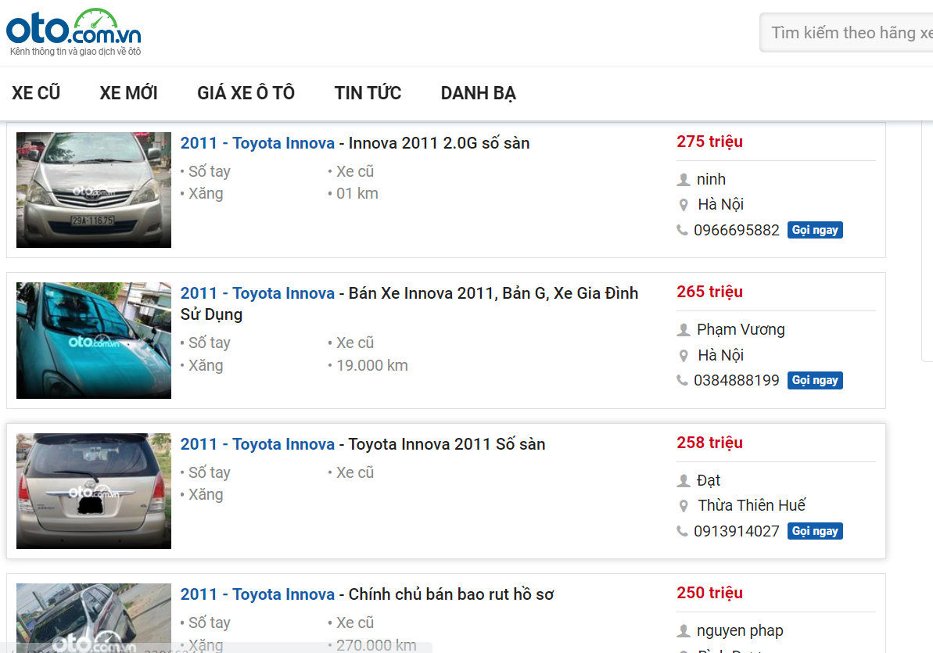Viewport: 933px width, 653px height.
Task: Select mileage text '270.000 km'
Action: tap(376, 644)
